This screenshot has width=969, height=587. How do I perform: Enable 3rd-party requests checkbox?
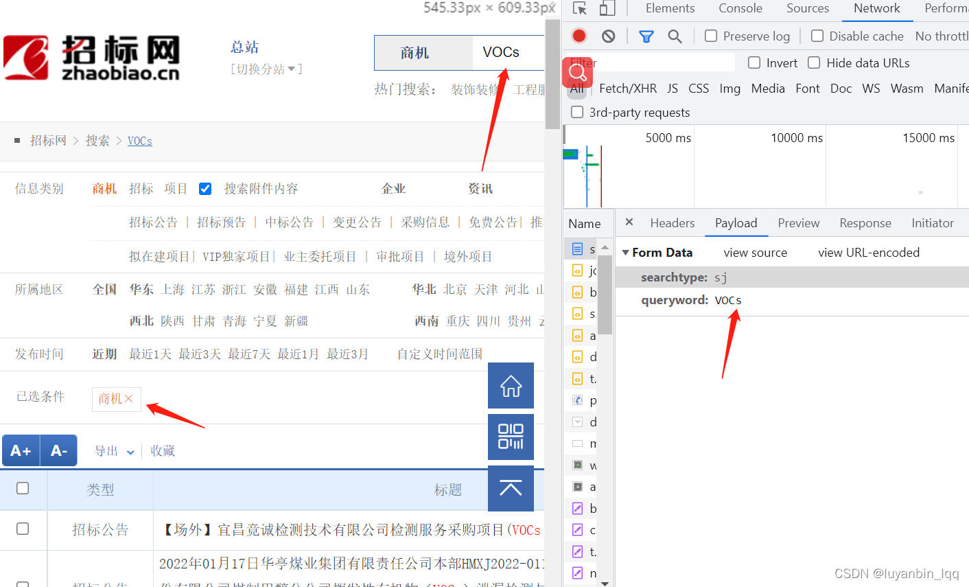pos(577,112)
